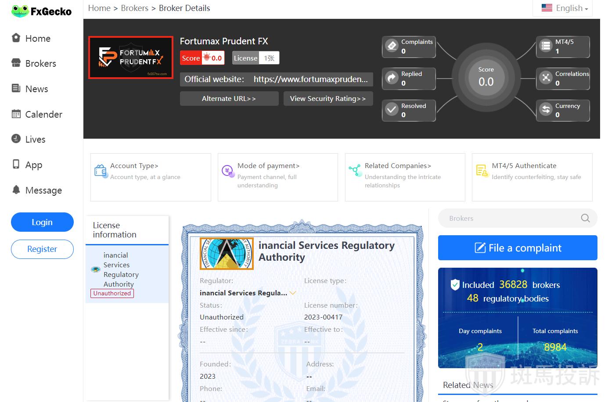Click the Correlations icon
The image size is (608, 402).
click(546, 78)
